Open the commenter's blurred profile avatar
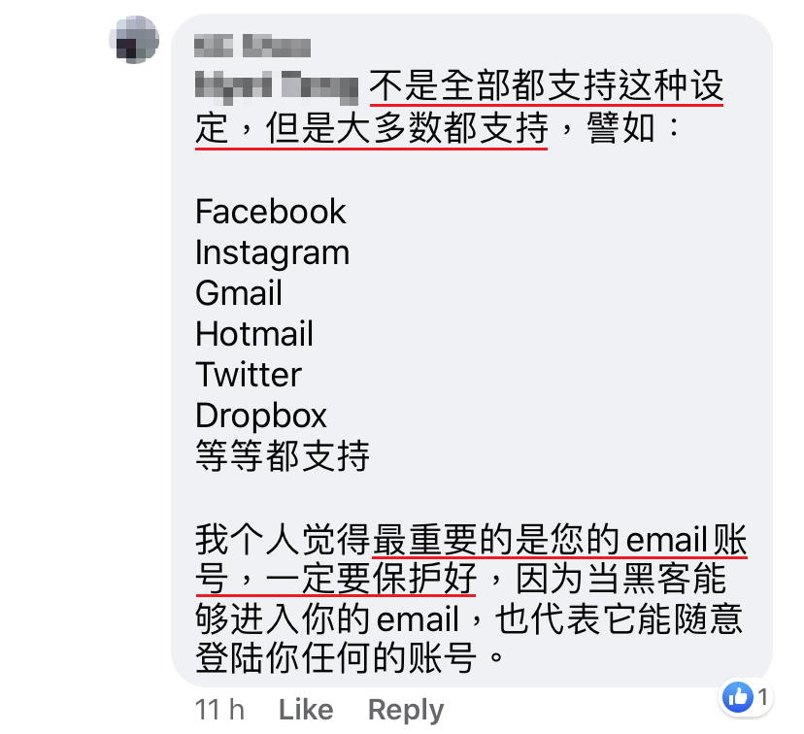 coord(134,40)
